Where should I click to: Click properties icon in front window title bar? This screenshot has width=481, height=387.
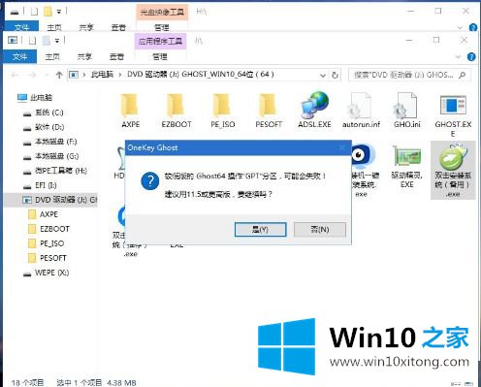pos(32,41)
